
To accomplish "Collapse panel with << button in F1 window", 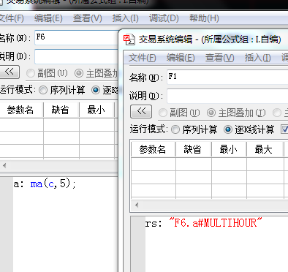I will 141,111.
